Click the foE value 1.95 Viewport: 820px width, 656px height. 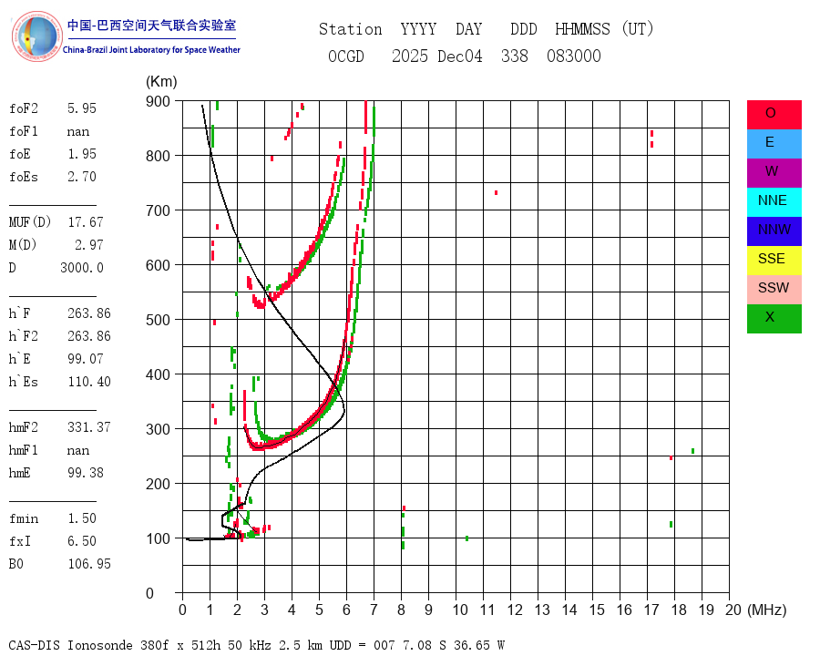[x=82, y=154]
